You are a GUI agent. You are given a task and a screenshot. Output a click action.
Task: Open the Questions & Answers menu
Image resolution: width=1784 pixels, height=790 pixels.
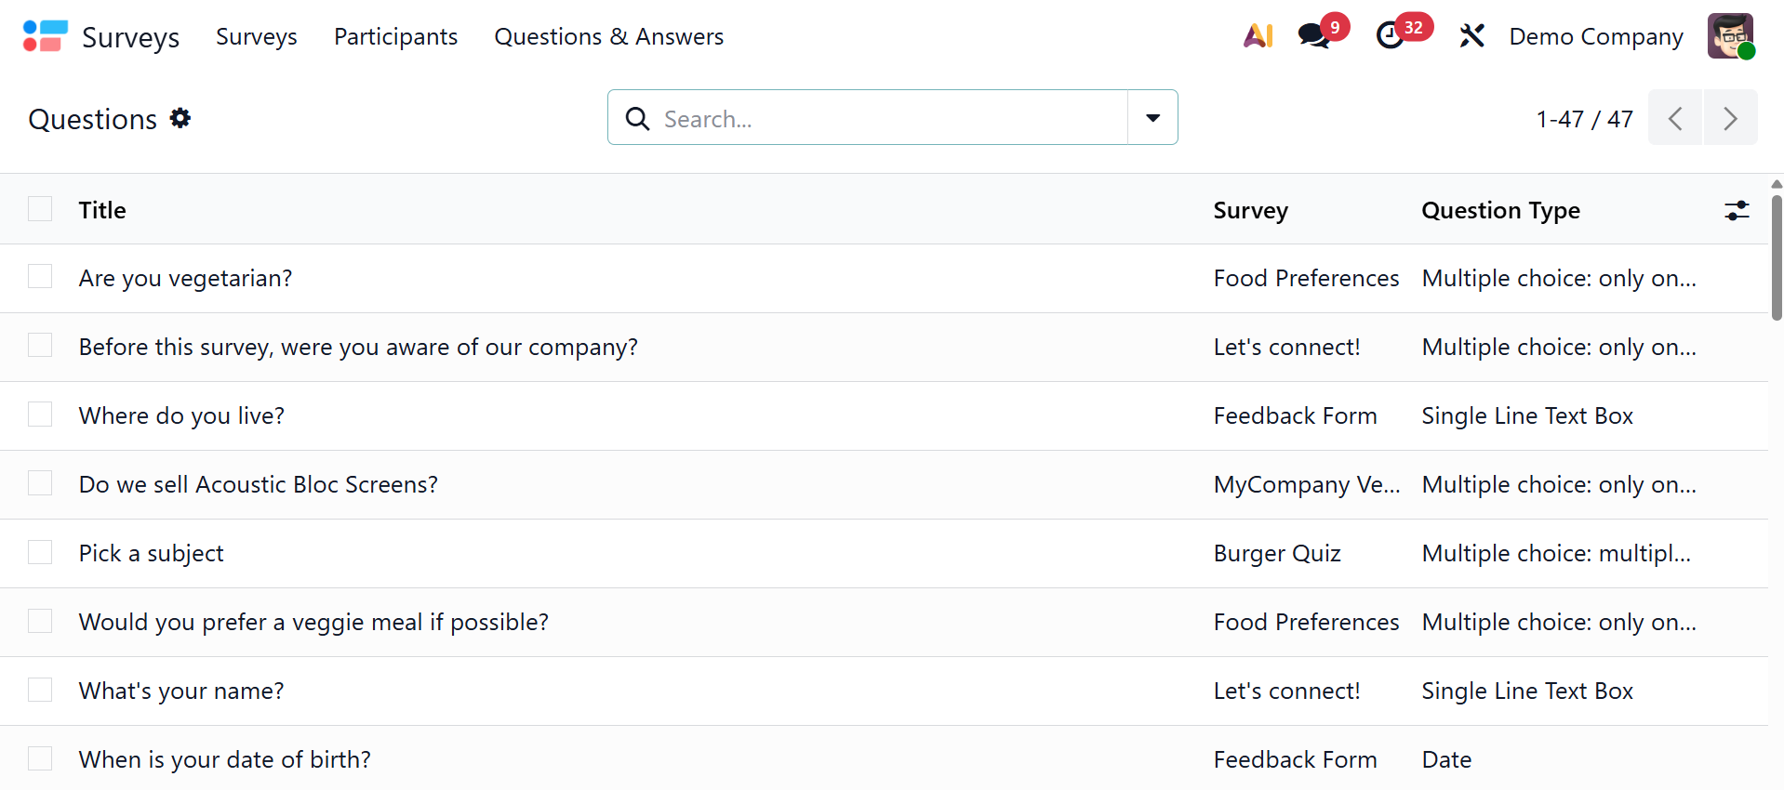pos(608,36)
